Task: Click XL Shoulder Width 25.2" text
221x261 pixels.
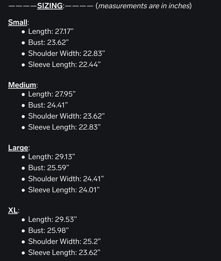Action: (64, 241)
